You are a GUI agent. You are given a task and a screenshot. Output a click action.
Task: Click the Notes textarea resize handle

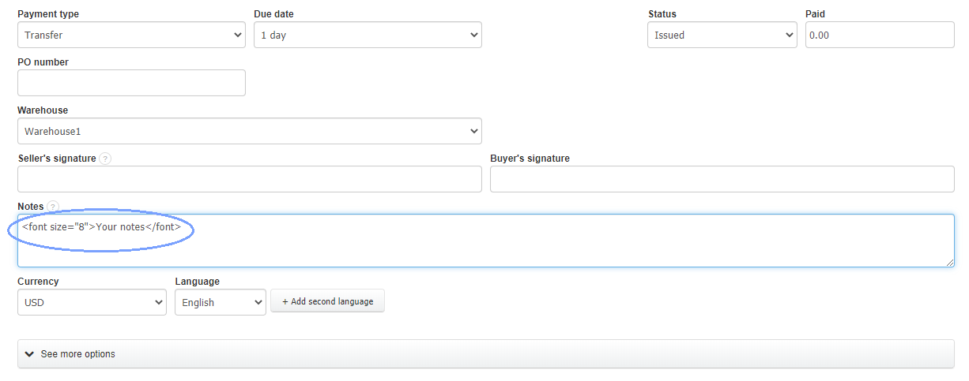pos(949,262)
